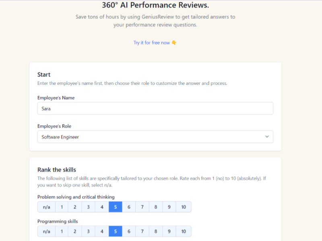
Task: Rate Programming skills as 2
Action: click(75, 231)
